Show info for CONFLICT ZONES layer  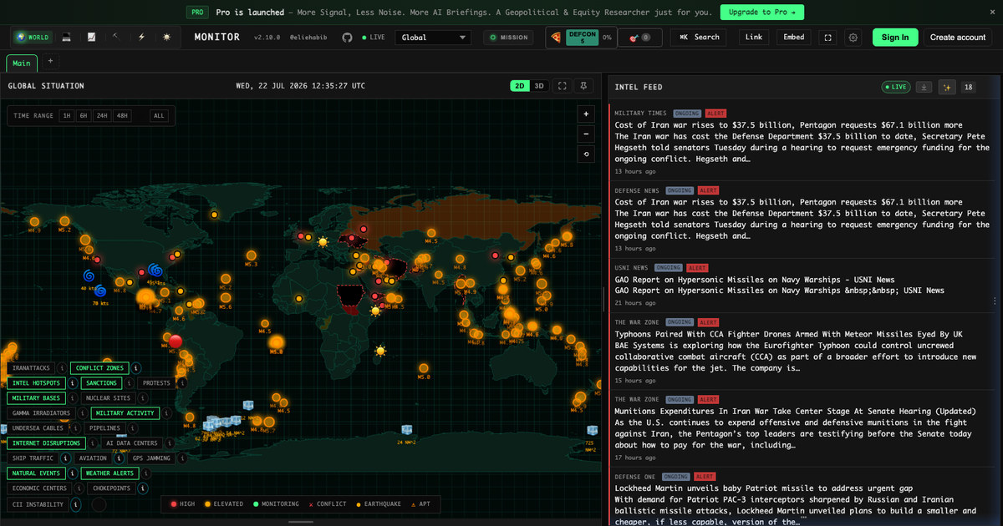(x=136, y=368)
